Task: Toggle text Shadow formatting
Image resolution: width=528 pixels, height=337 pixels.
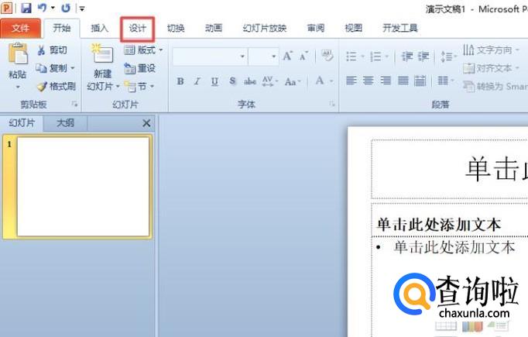Action: tap(232, 81)
